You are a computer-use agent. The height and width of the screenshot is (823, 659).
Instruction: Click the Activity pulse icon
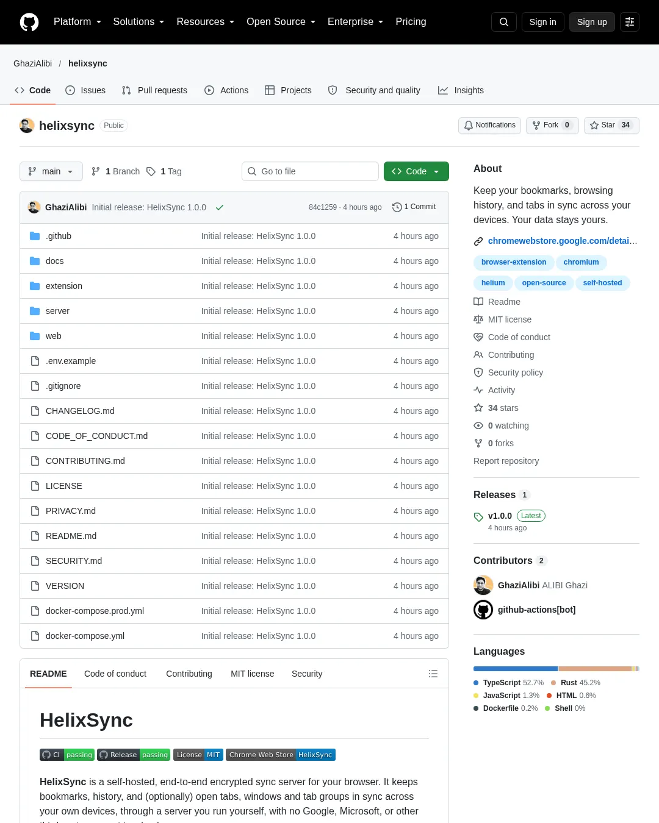point(478,390)
